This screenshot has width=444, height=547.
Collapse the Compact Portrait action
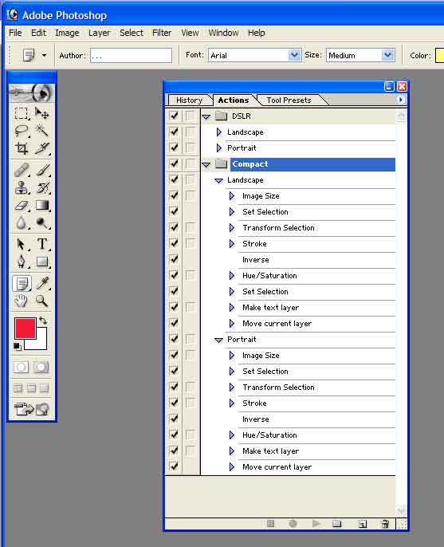pyautogui.click(x=218, y=340)
